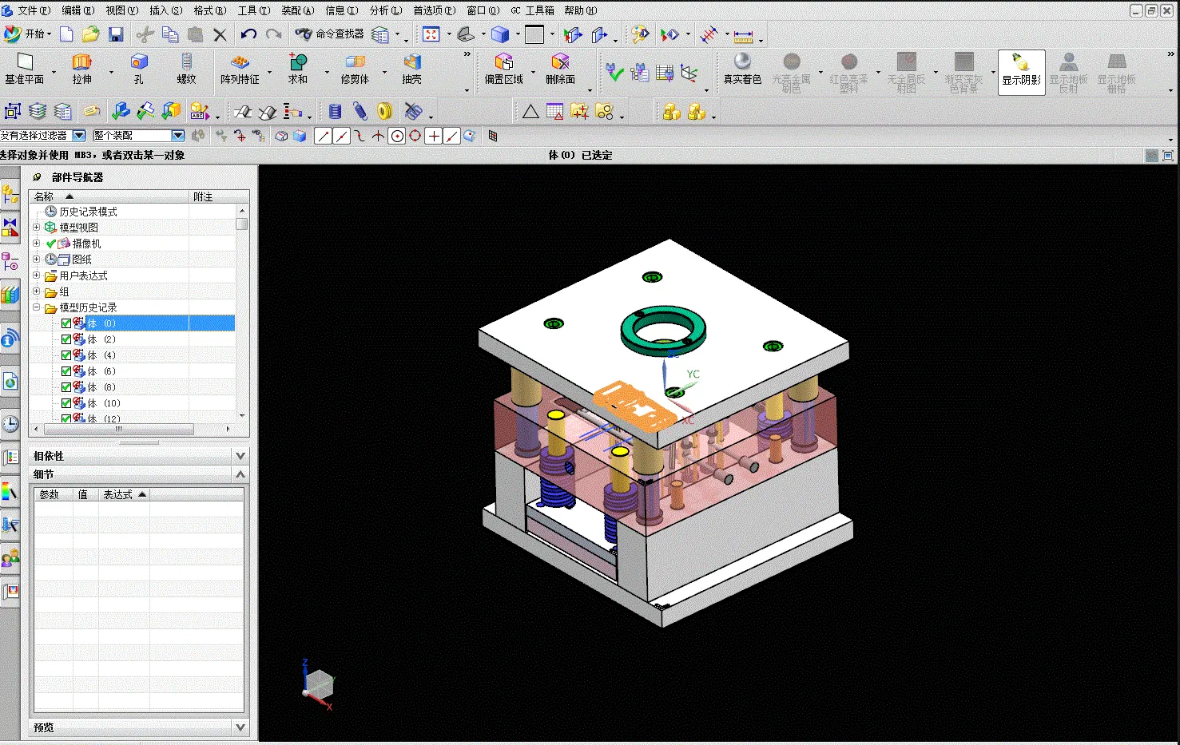Open a file using the folder icon

pos(91,34)
